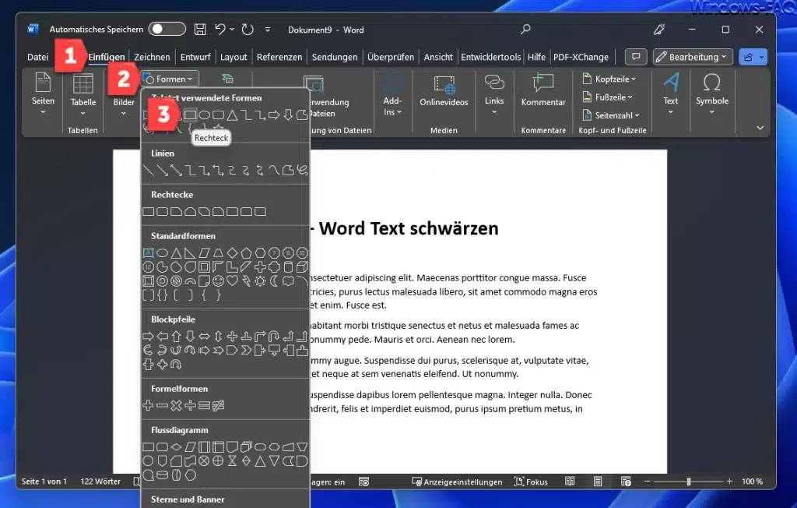797x508 pixels.
Task: Switch to web layout view in status bar
Action: point(626,481)
